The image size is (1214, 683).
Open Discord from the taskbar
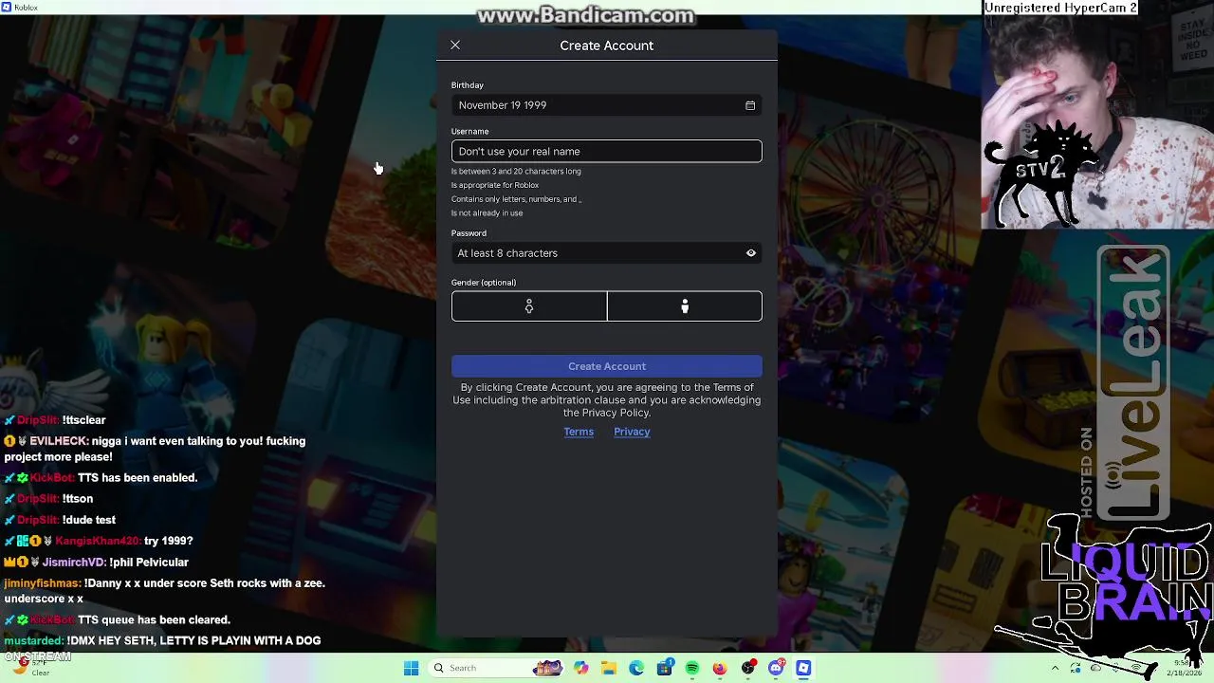coord(776,668)
